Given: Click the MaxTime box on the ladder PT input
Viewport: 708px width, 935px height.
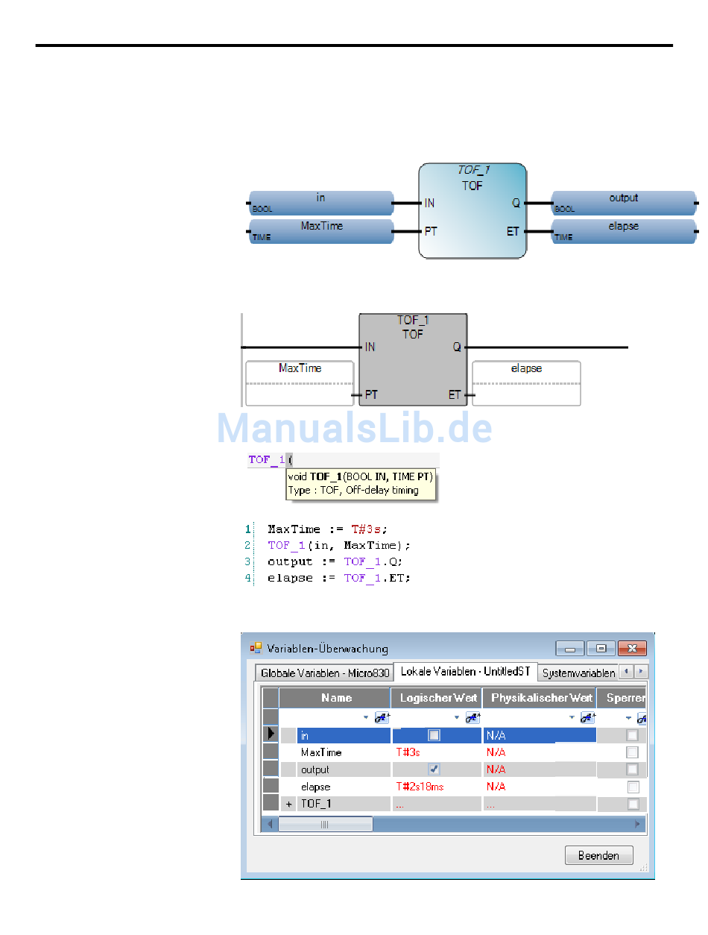Looking at the screenshot, I should 300,383.
